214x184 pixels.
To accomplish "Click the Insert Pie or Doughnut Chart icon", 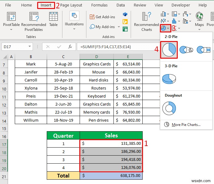I will [x=163, y=28].
